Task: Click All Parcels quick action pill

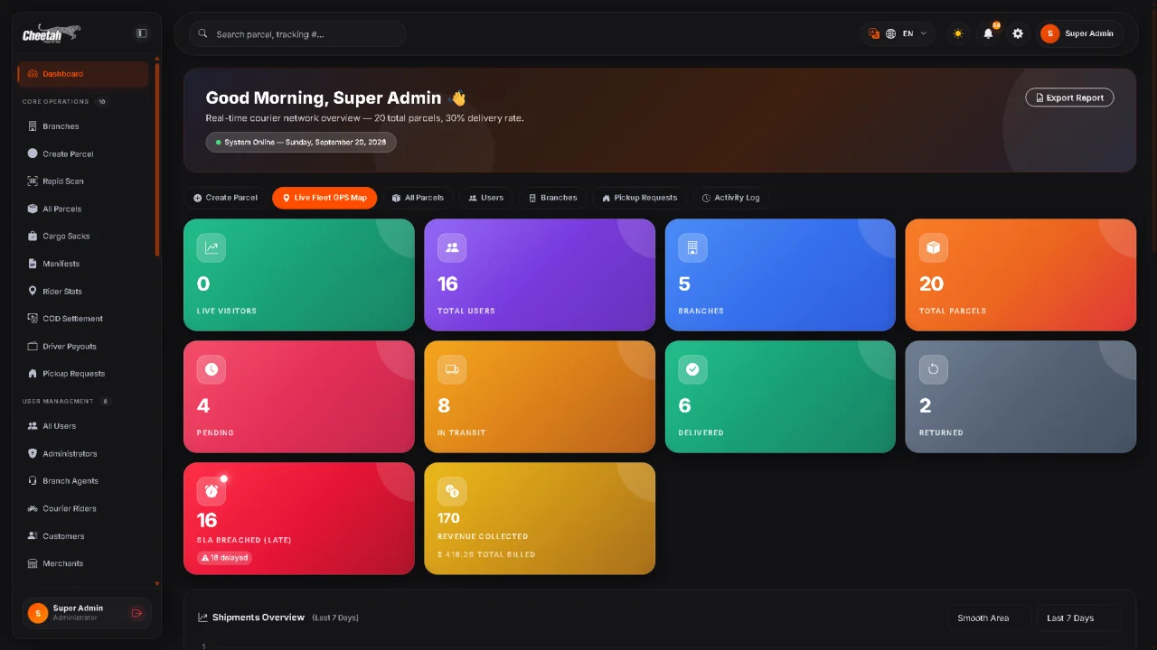Action: click(x=418, y=198)
